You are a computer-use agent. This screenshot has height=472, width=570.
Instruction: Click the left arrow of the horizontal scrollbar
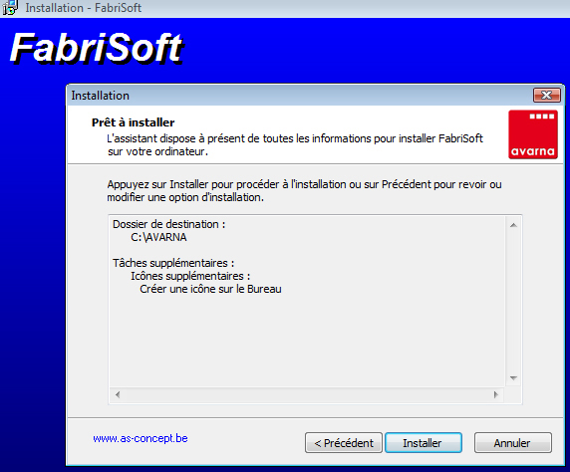[118, 394]
